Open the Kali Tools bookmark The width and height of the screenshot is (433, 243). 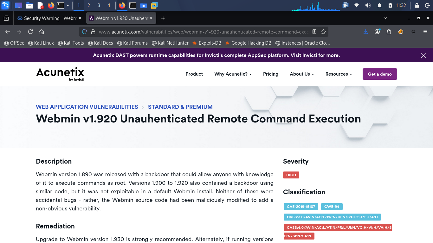(71, 43)
